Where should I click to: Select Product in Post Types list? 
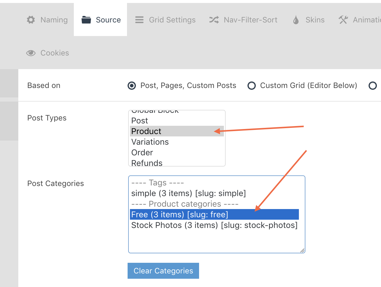146,131
